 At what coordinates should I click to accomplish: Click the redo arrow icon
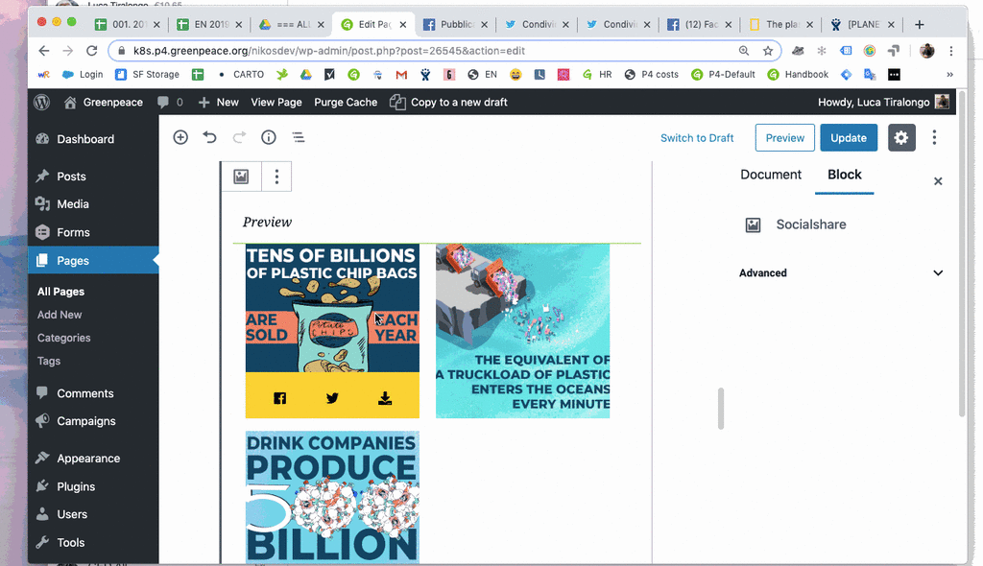pyautogui.click(x=239, y=137)
